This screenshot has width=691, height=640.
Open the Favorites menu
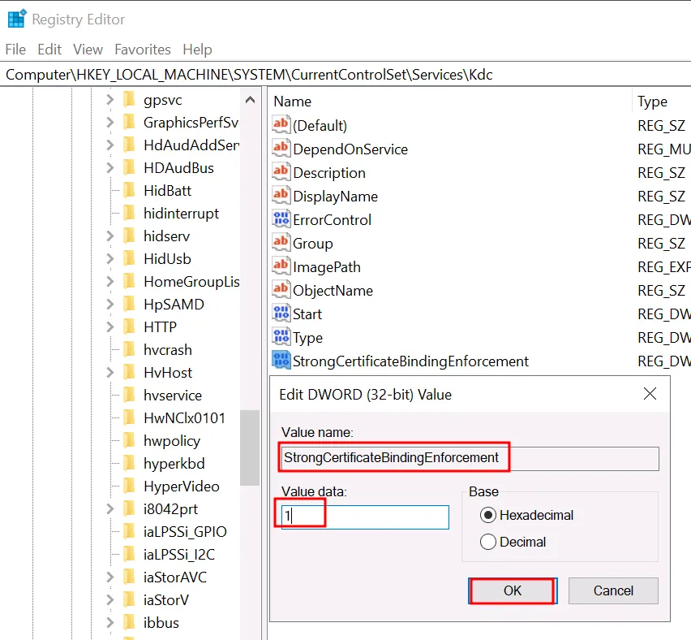[x=143, y=50]
